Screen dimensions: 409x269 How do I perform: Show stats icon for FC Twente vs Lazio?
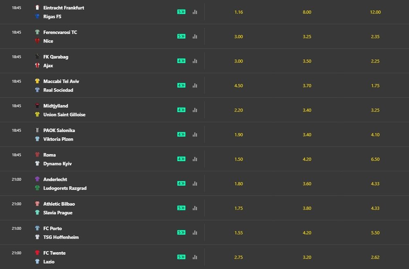point(195,257)
